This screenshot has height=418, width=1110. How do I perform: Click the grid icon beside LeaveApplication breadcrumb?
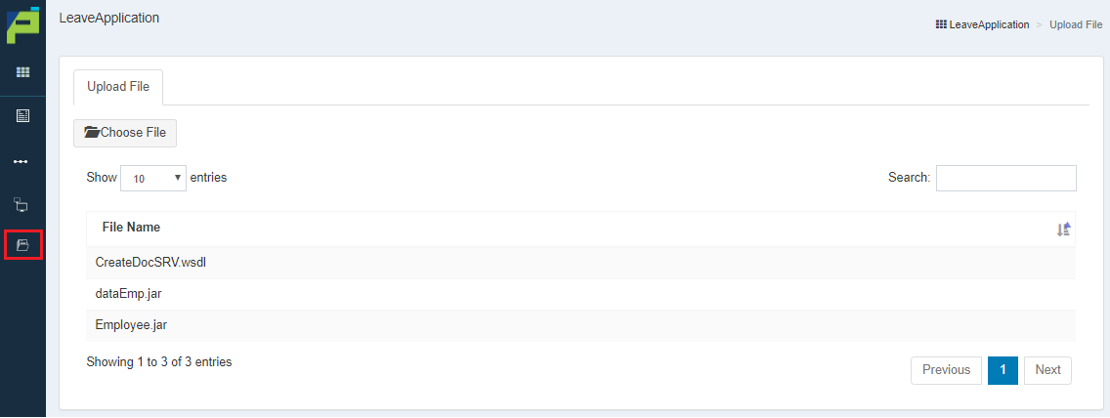(x=941, y=24)
